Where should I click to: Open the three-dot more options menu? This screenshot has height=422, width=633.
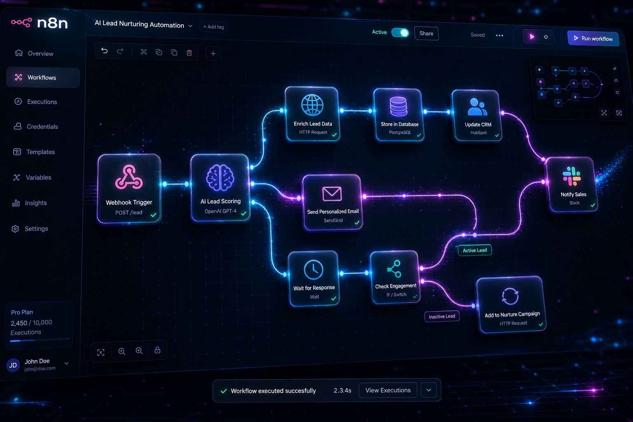point(499,35)
